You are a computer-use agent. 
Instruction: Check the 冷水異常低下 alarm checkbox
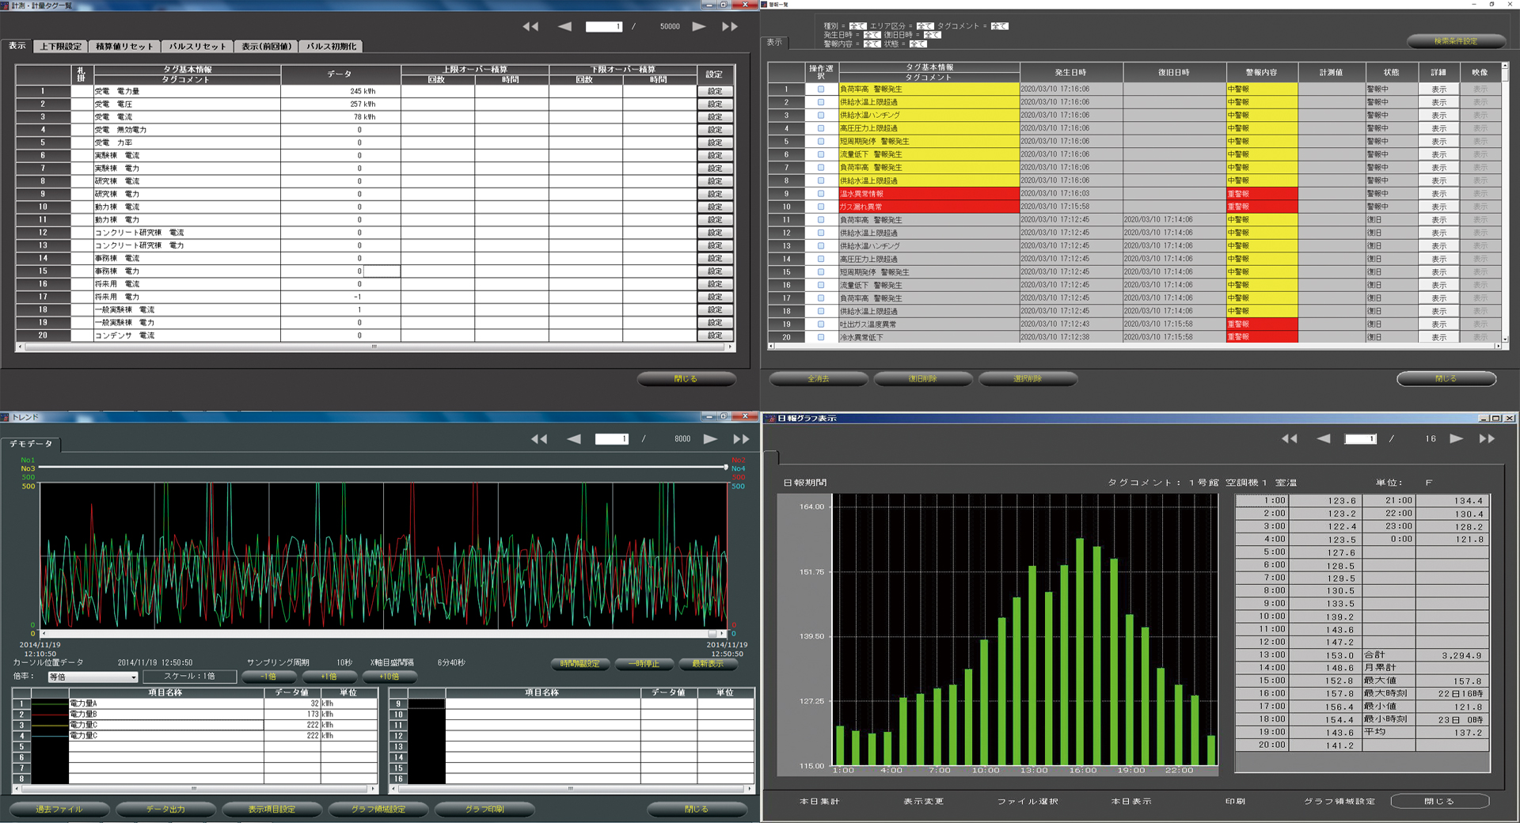[x=821, y=337]
